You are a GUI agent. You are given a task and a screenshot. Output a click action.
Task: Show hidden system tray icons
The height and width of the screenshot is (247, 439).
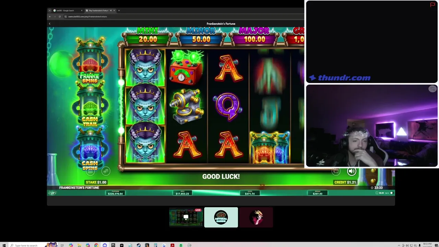[399, 245]
